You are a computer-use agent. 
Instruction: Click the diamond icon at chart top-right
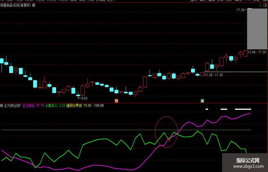pyautogui.click(x=260, y=5)
